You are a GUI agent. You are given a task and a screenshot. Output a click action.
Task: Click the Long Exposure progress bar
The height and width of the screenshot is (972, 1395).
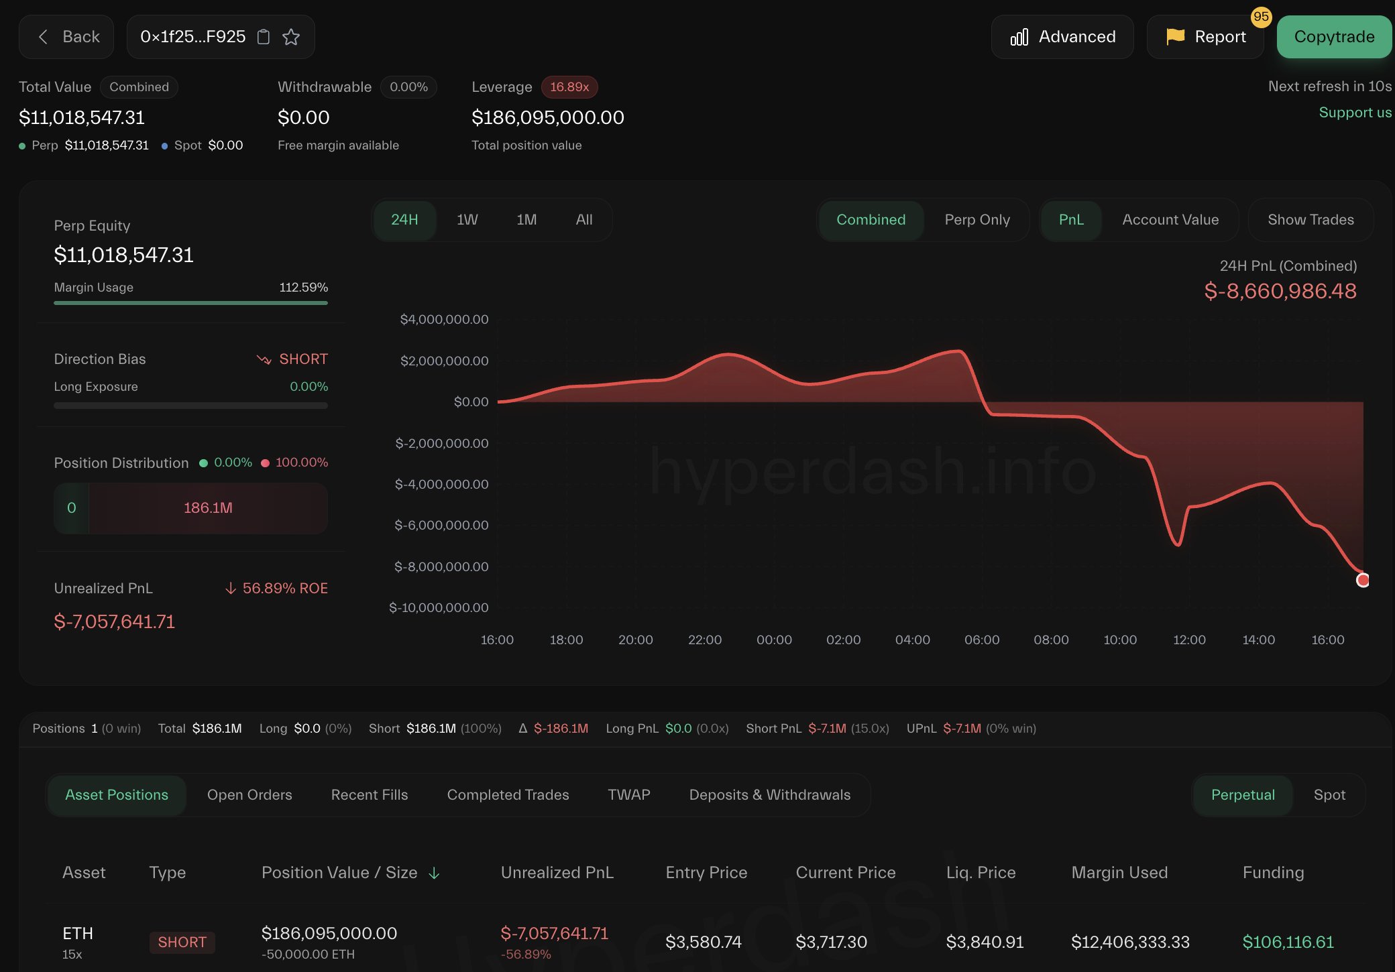point(191,406)
